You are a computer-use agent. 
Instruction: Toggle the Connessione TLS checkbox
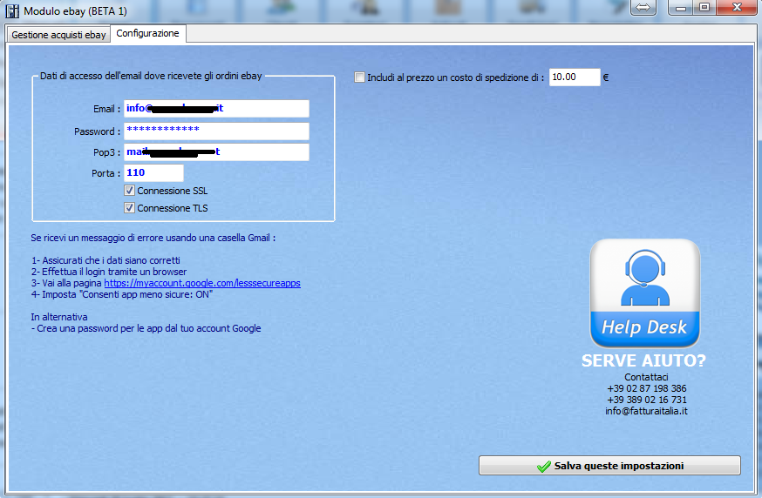pyautogui.click(x=129, y=208)
